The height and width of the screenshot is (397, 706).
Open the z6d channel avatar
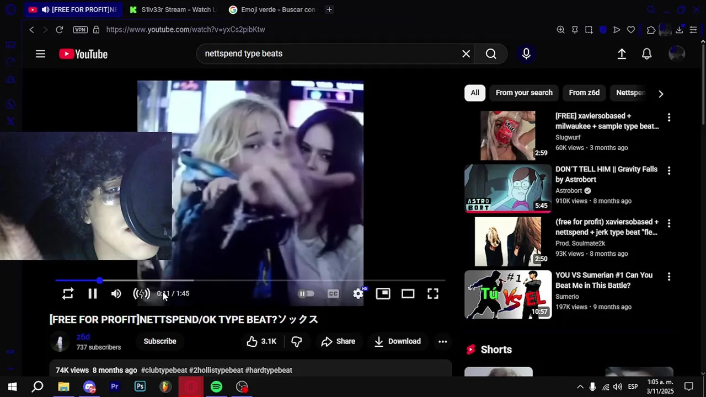click(x=60, y=342)
